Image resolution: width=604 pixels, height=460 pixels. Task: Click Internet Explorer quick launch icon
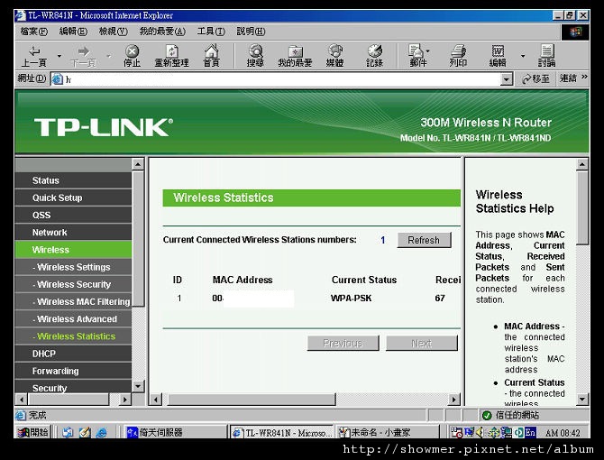click(102, 433)
